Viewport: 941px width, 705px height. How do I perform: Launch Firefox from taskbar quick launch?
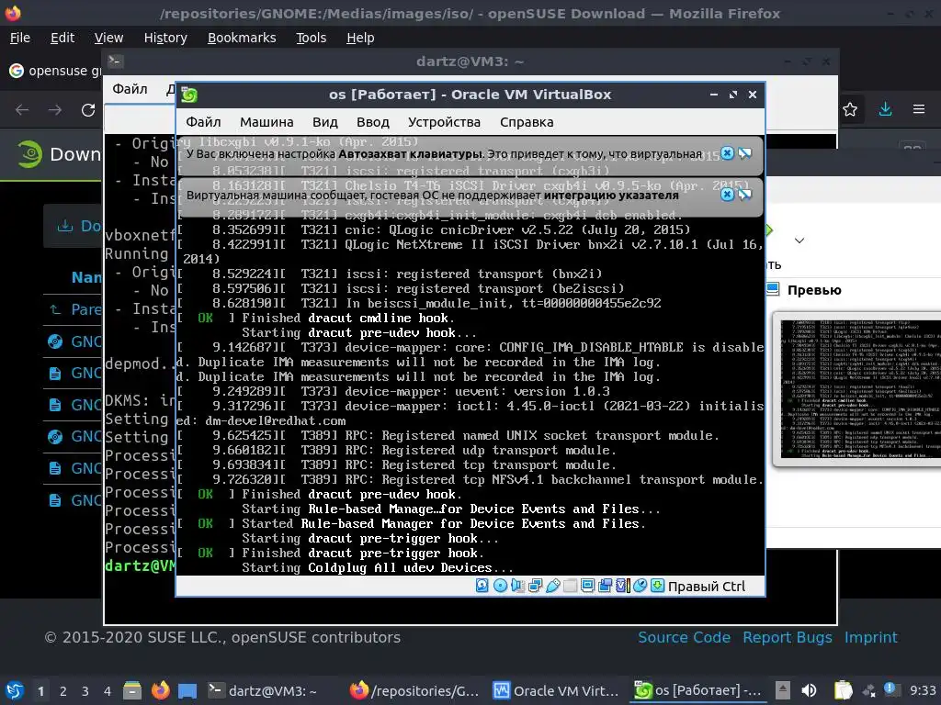point(160,690)
